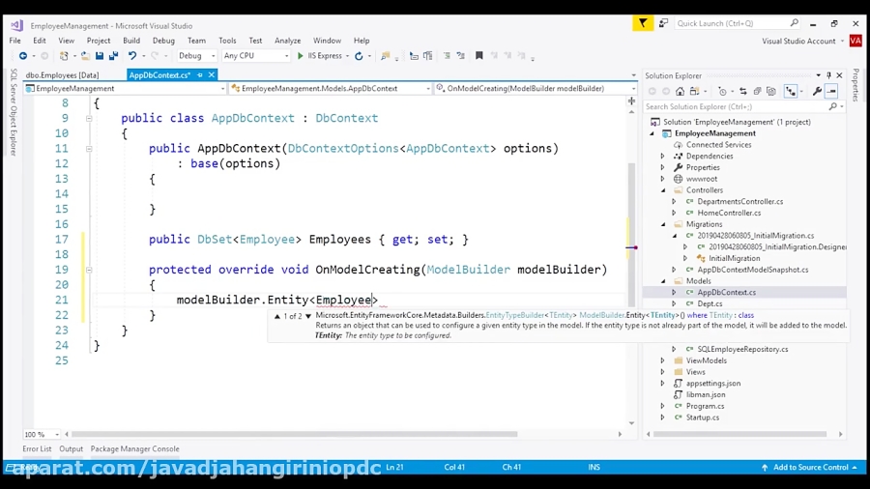Viewport: 870px width, 489px height.
Task: Select HomeController.cs in Solution Explorer
Action: tap(729, 213)
